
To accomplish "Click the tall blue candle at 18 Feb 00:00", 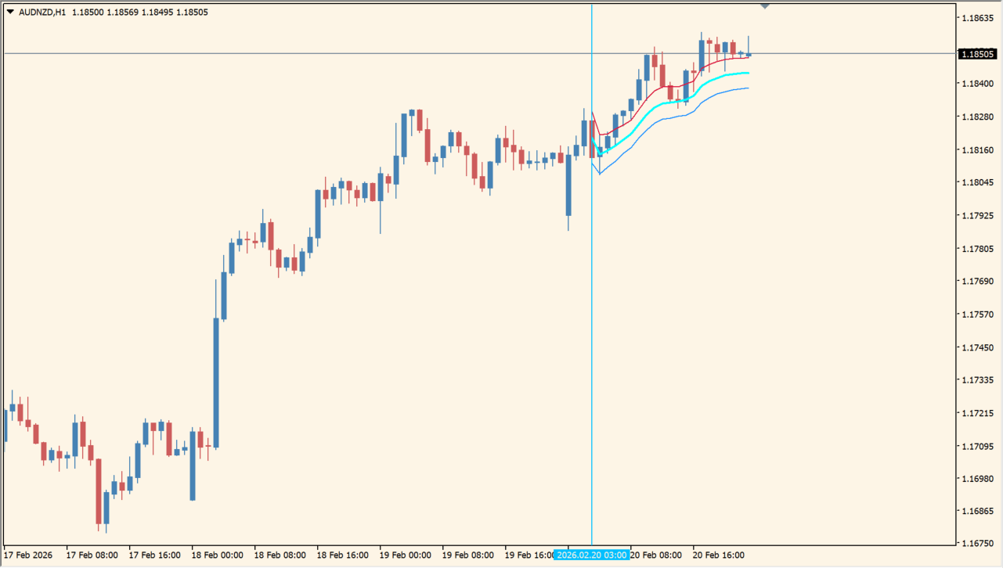I will point(216,382).
